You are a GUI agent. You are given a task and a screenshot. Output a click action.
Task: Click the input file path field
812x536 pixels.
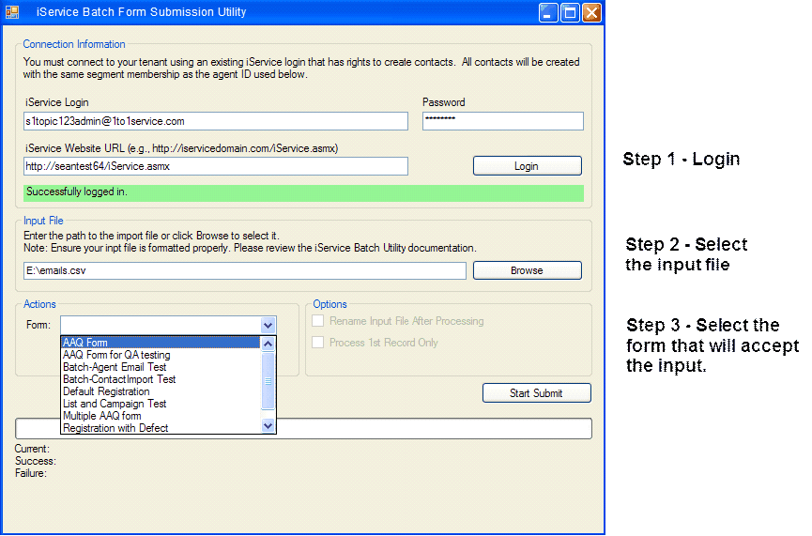[245, 270]
